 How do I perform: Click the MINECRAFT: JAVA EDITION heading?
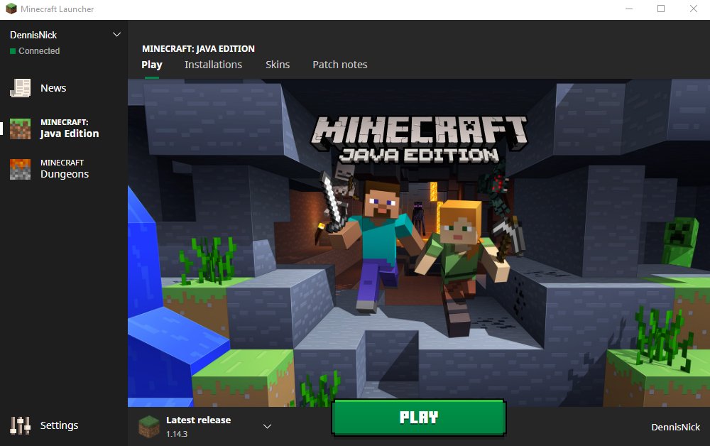198,48
